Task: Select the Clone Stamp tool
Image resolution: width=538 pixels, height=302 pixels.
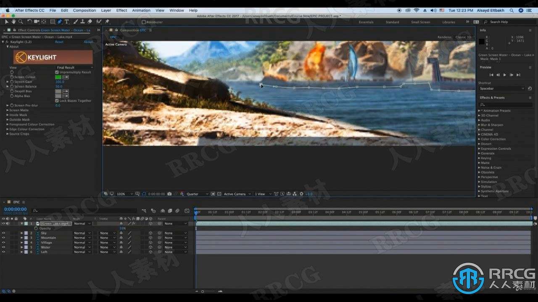Action: pyautogui.click(x=82, y=21)
